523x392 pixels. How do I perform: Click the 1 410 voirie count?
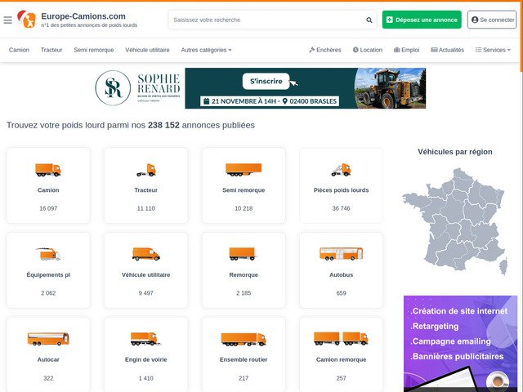point(145,378)
